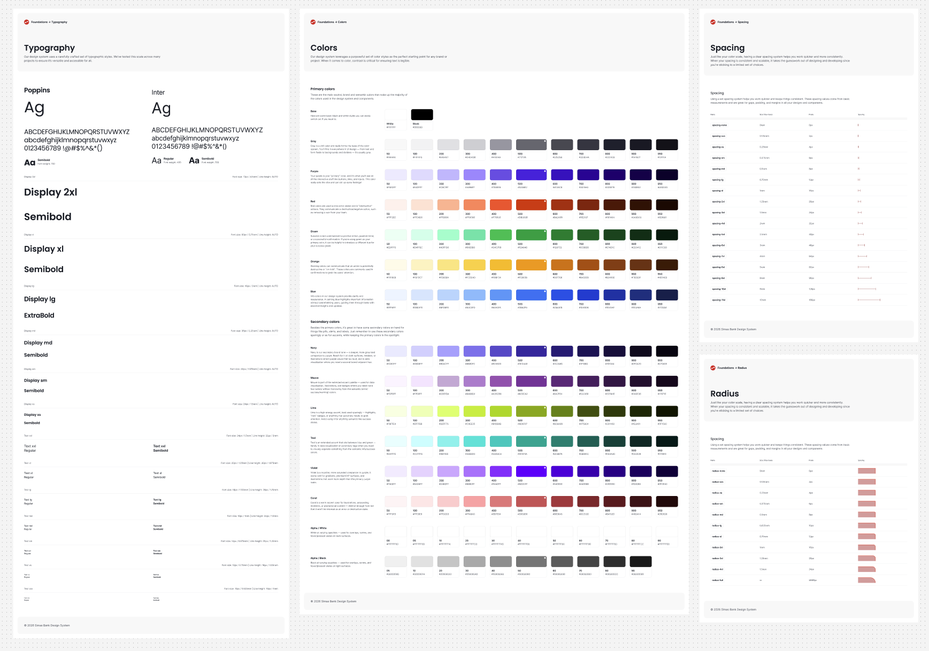The width and height of the screenshot is (929, 651).
Task: Select the Mauve 400 swatch
Action: pyautogui.click(x=501, y=381)
